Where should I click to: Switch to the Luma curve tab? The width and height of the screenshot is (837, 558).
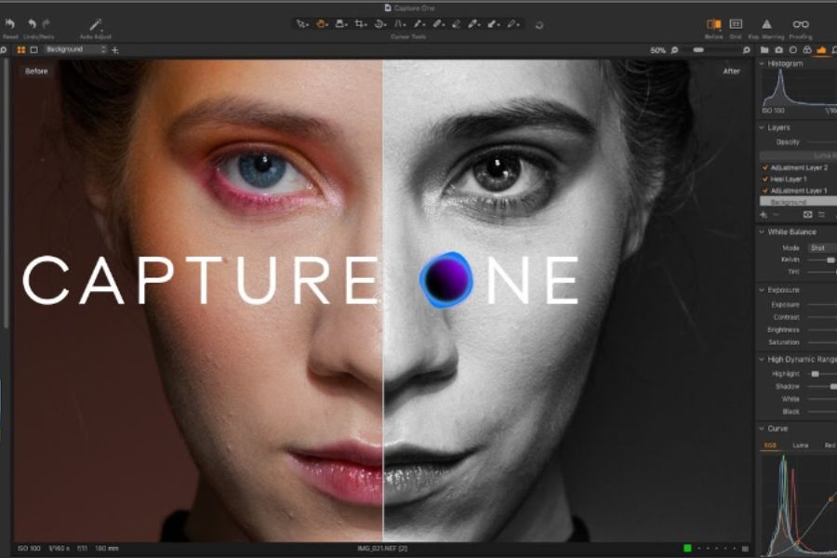pyautogui.click(x=800, y=445)
